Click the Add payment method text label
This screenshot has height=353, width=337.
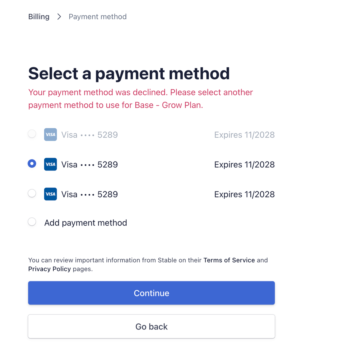tap(85, 222)
